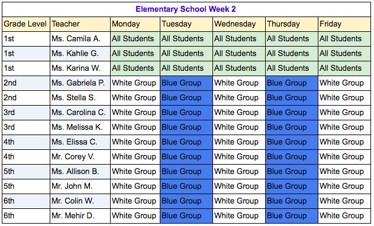Screen dimensions: 374x226
Task: Select the Ms. Carolina C. teacher cell
Action: tap(80, 113)
